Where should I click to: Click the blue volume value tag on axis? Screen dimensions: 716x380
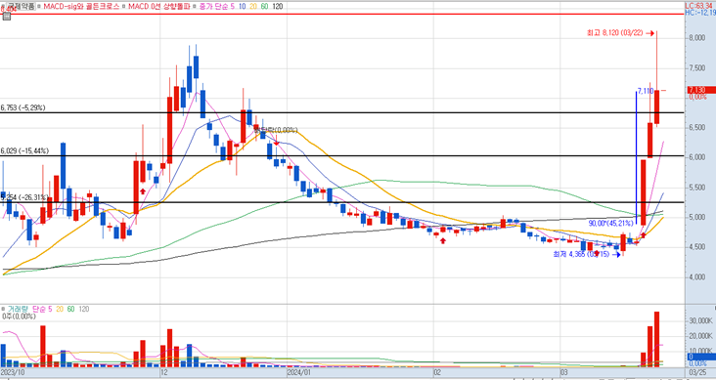701,357
